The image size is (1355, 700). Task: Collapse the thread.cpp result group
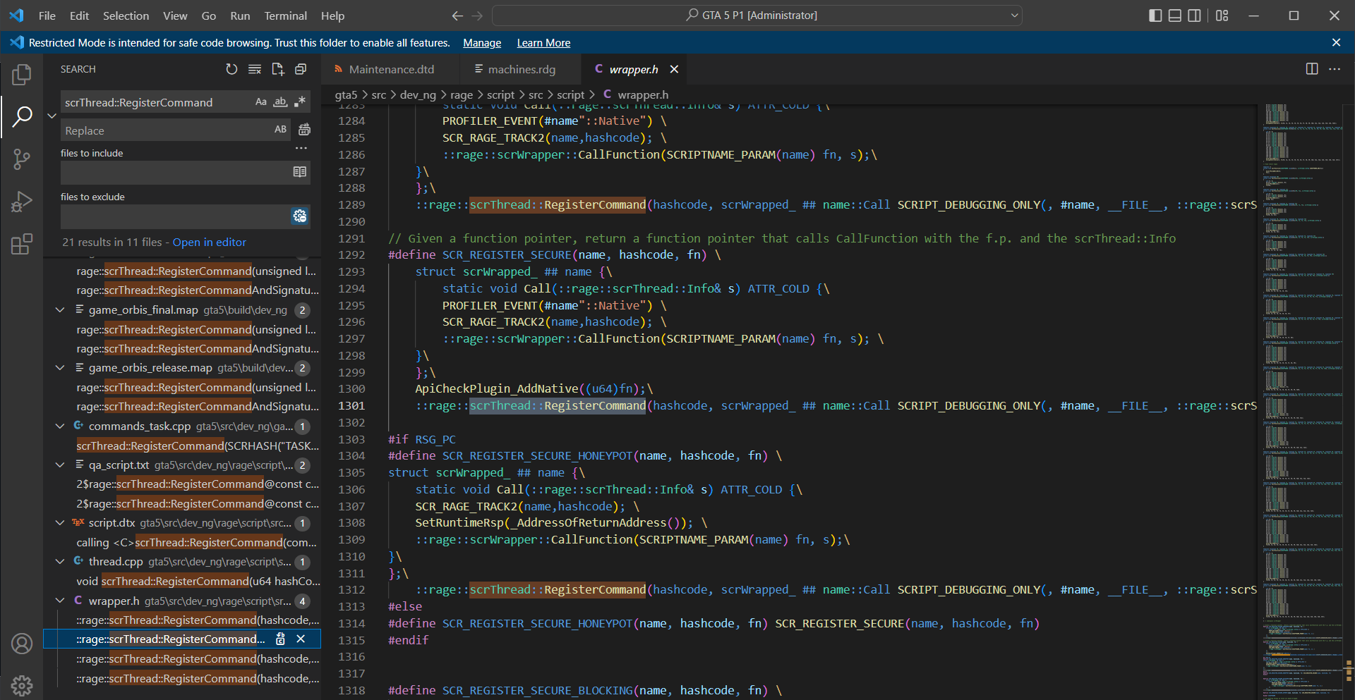[x=61, y=562]
